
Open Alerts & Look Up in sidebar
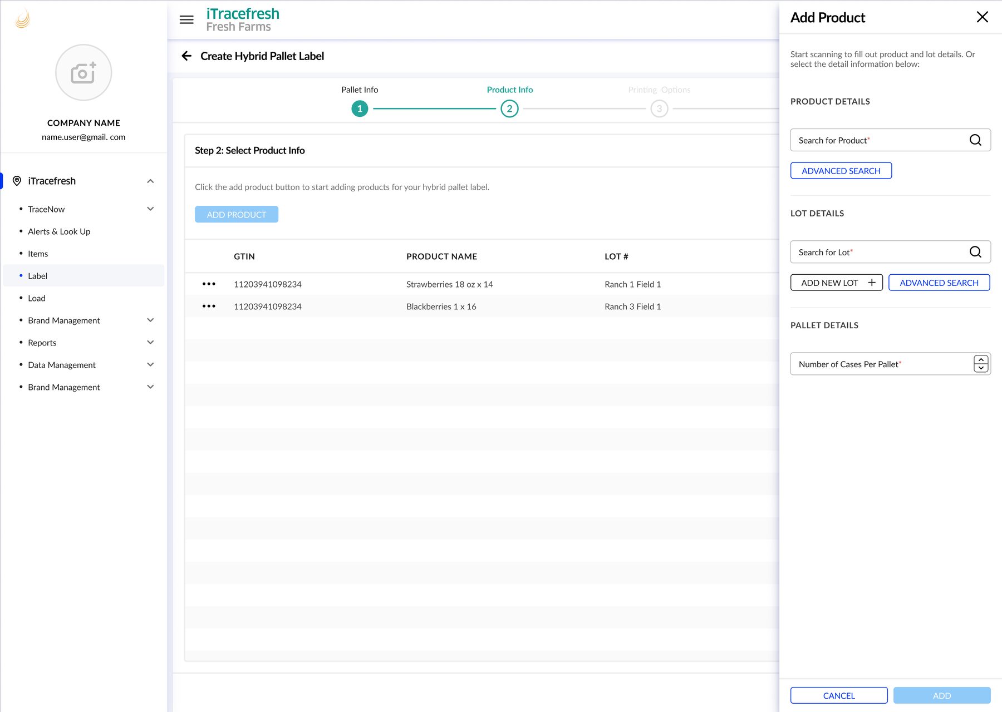pyautogui.click(x=59, y=231)
